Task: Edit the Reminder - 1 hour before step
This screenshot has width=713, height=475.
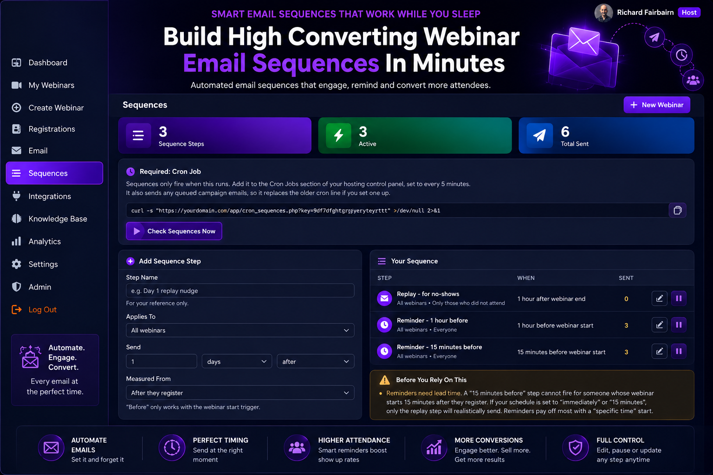Action: tap(660, 325)
